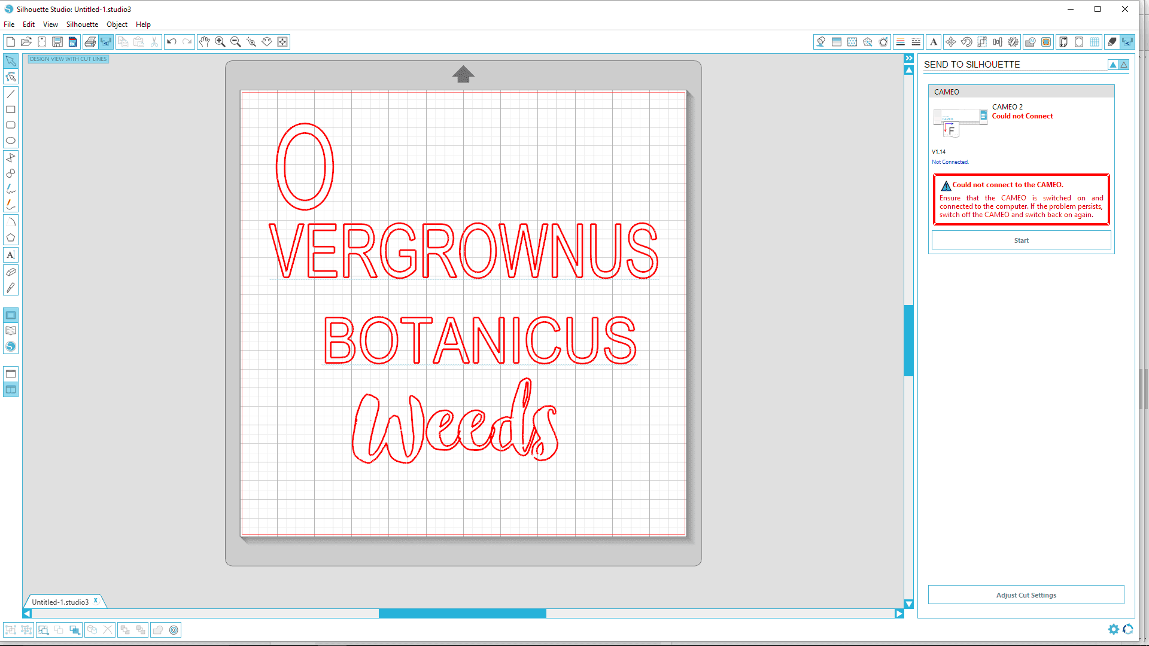The image size is (1149, 646).
Task: Click Adjust Cut Settings button
Action: pos(1026,595)
